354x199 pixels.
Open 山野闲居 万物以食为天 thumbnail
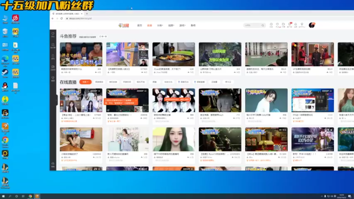[x=220, y=54]
